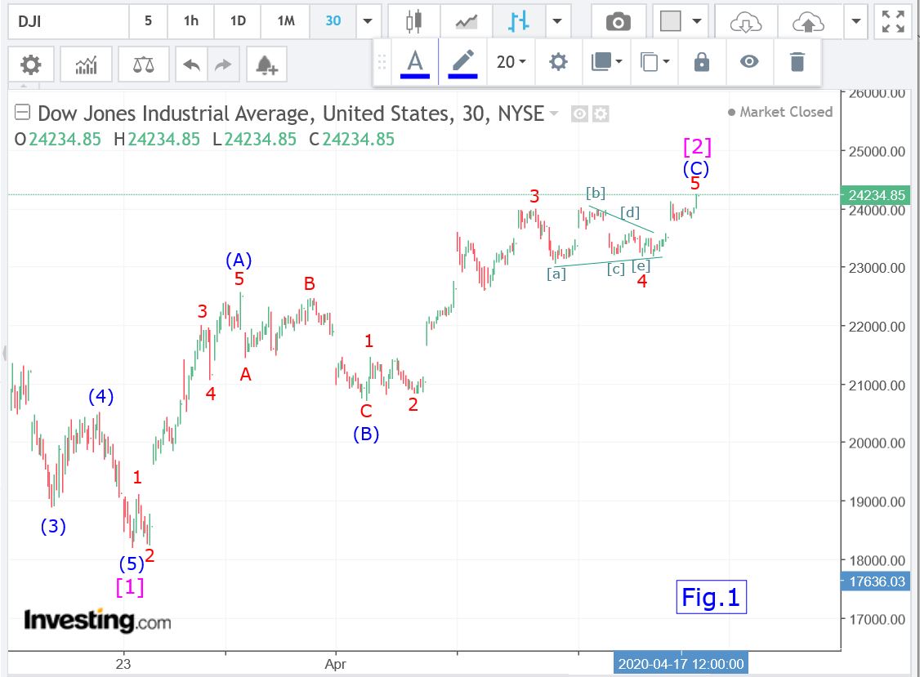Image resolution: width=920 pixels, height=677 pixels.
Task: Change the line color pencil swatch
Action: pyautogui.click(x=462, y=61)
